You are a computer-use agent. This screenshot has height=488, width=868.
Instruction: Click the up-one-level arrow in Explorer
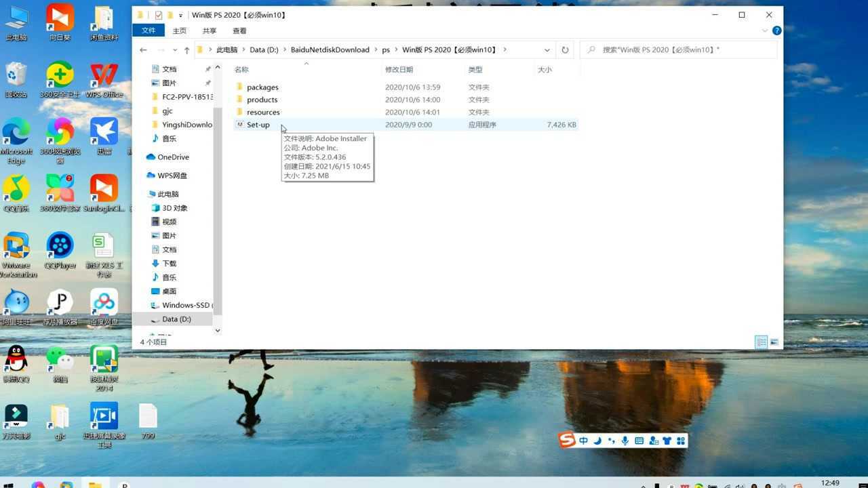click(x=186, y=49)
